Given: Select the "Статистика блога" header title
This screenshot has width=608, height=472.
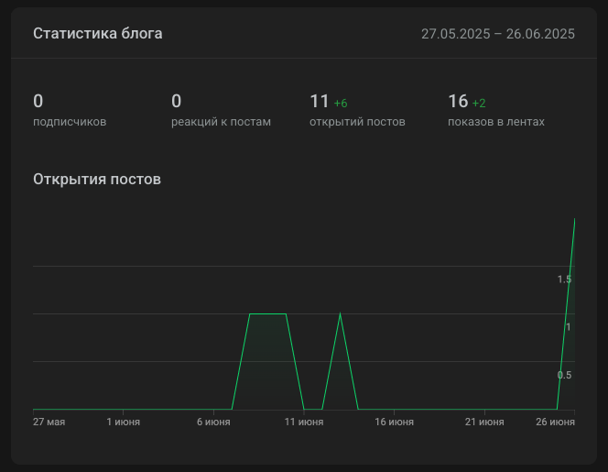Looking at the screenshot, I should click(x=98, y=34).
